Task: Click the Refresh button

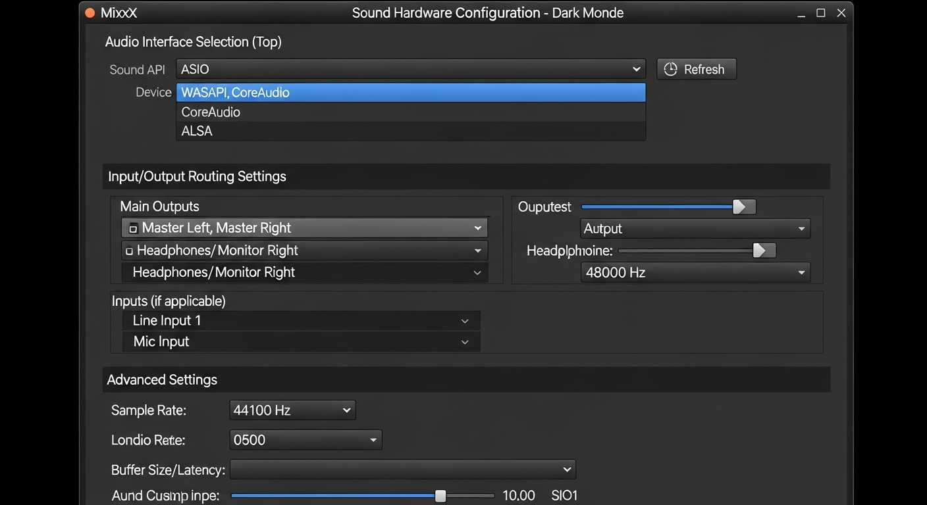Action: pos(696,68)
